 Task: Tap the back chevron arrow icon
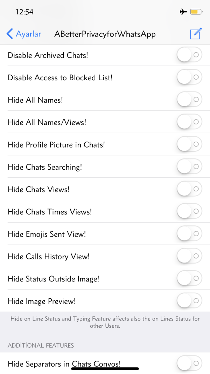[10, 34]
